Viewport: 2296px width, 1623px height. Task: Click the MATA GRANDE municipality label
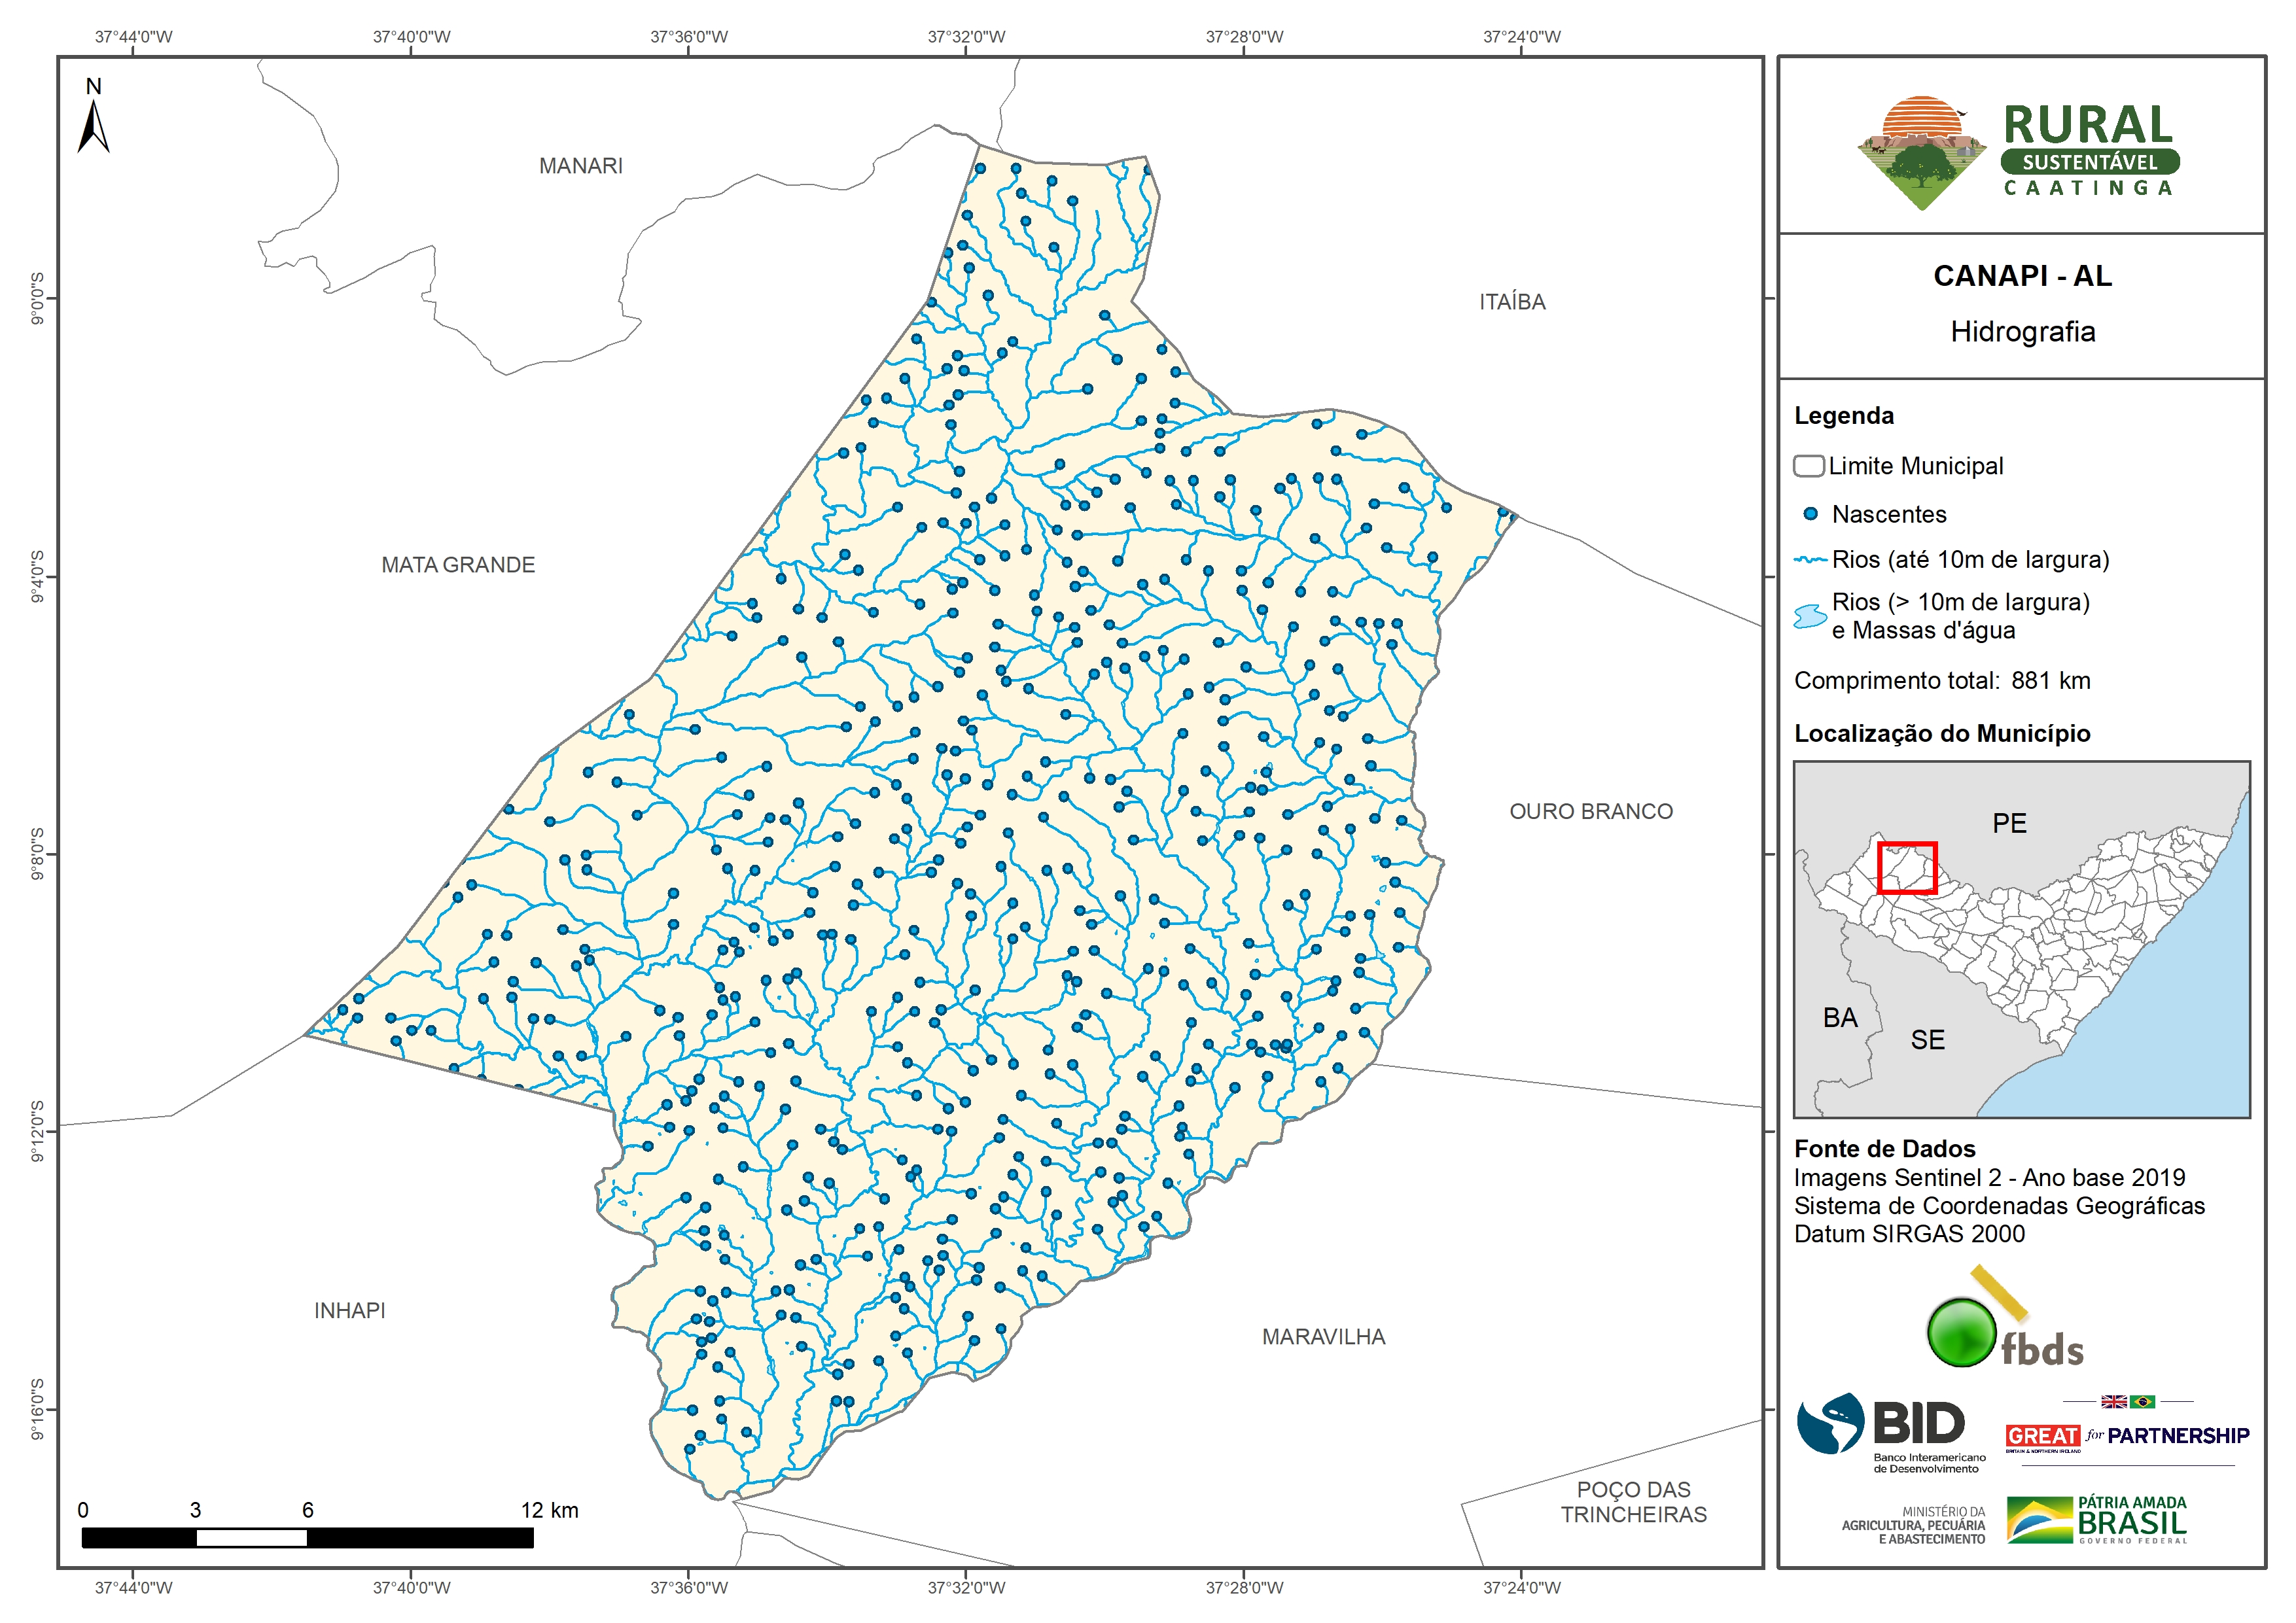(x=458, y=565)
